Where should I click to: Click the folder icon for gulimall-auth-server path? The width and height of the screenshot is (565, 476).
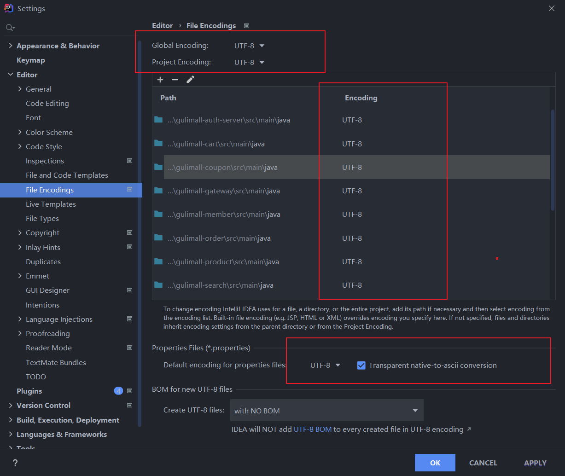[158, 120]
